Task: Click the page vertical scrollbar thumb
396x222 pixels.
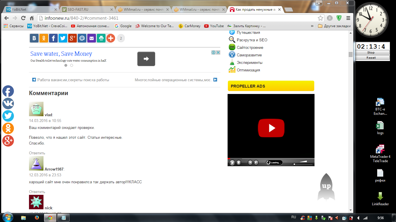Action: (x=350, y=55)
